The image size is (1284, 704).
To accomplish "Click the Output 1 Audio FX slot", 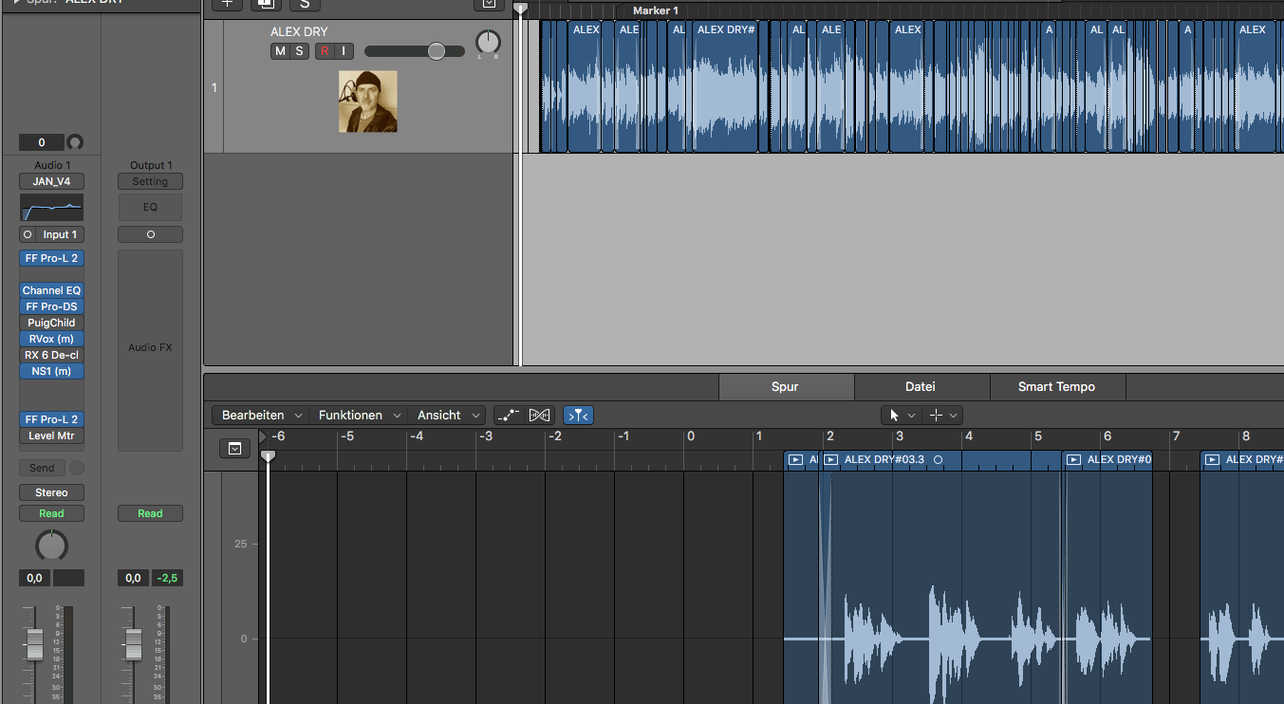I will coord(150,348).
